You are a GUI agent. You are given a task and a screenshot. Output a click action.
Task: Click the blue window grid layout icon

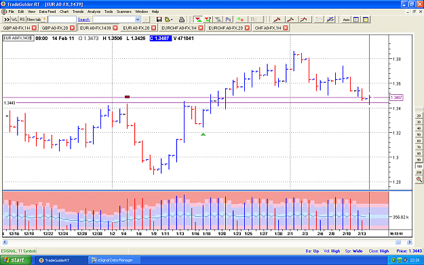pos(356,20)
